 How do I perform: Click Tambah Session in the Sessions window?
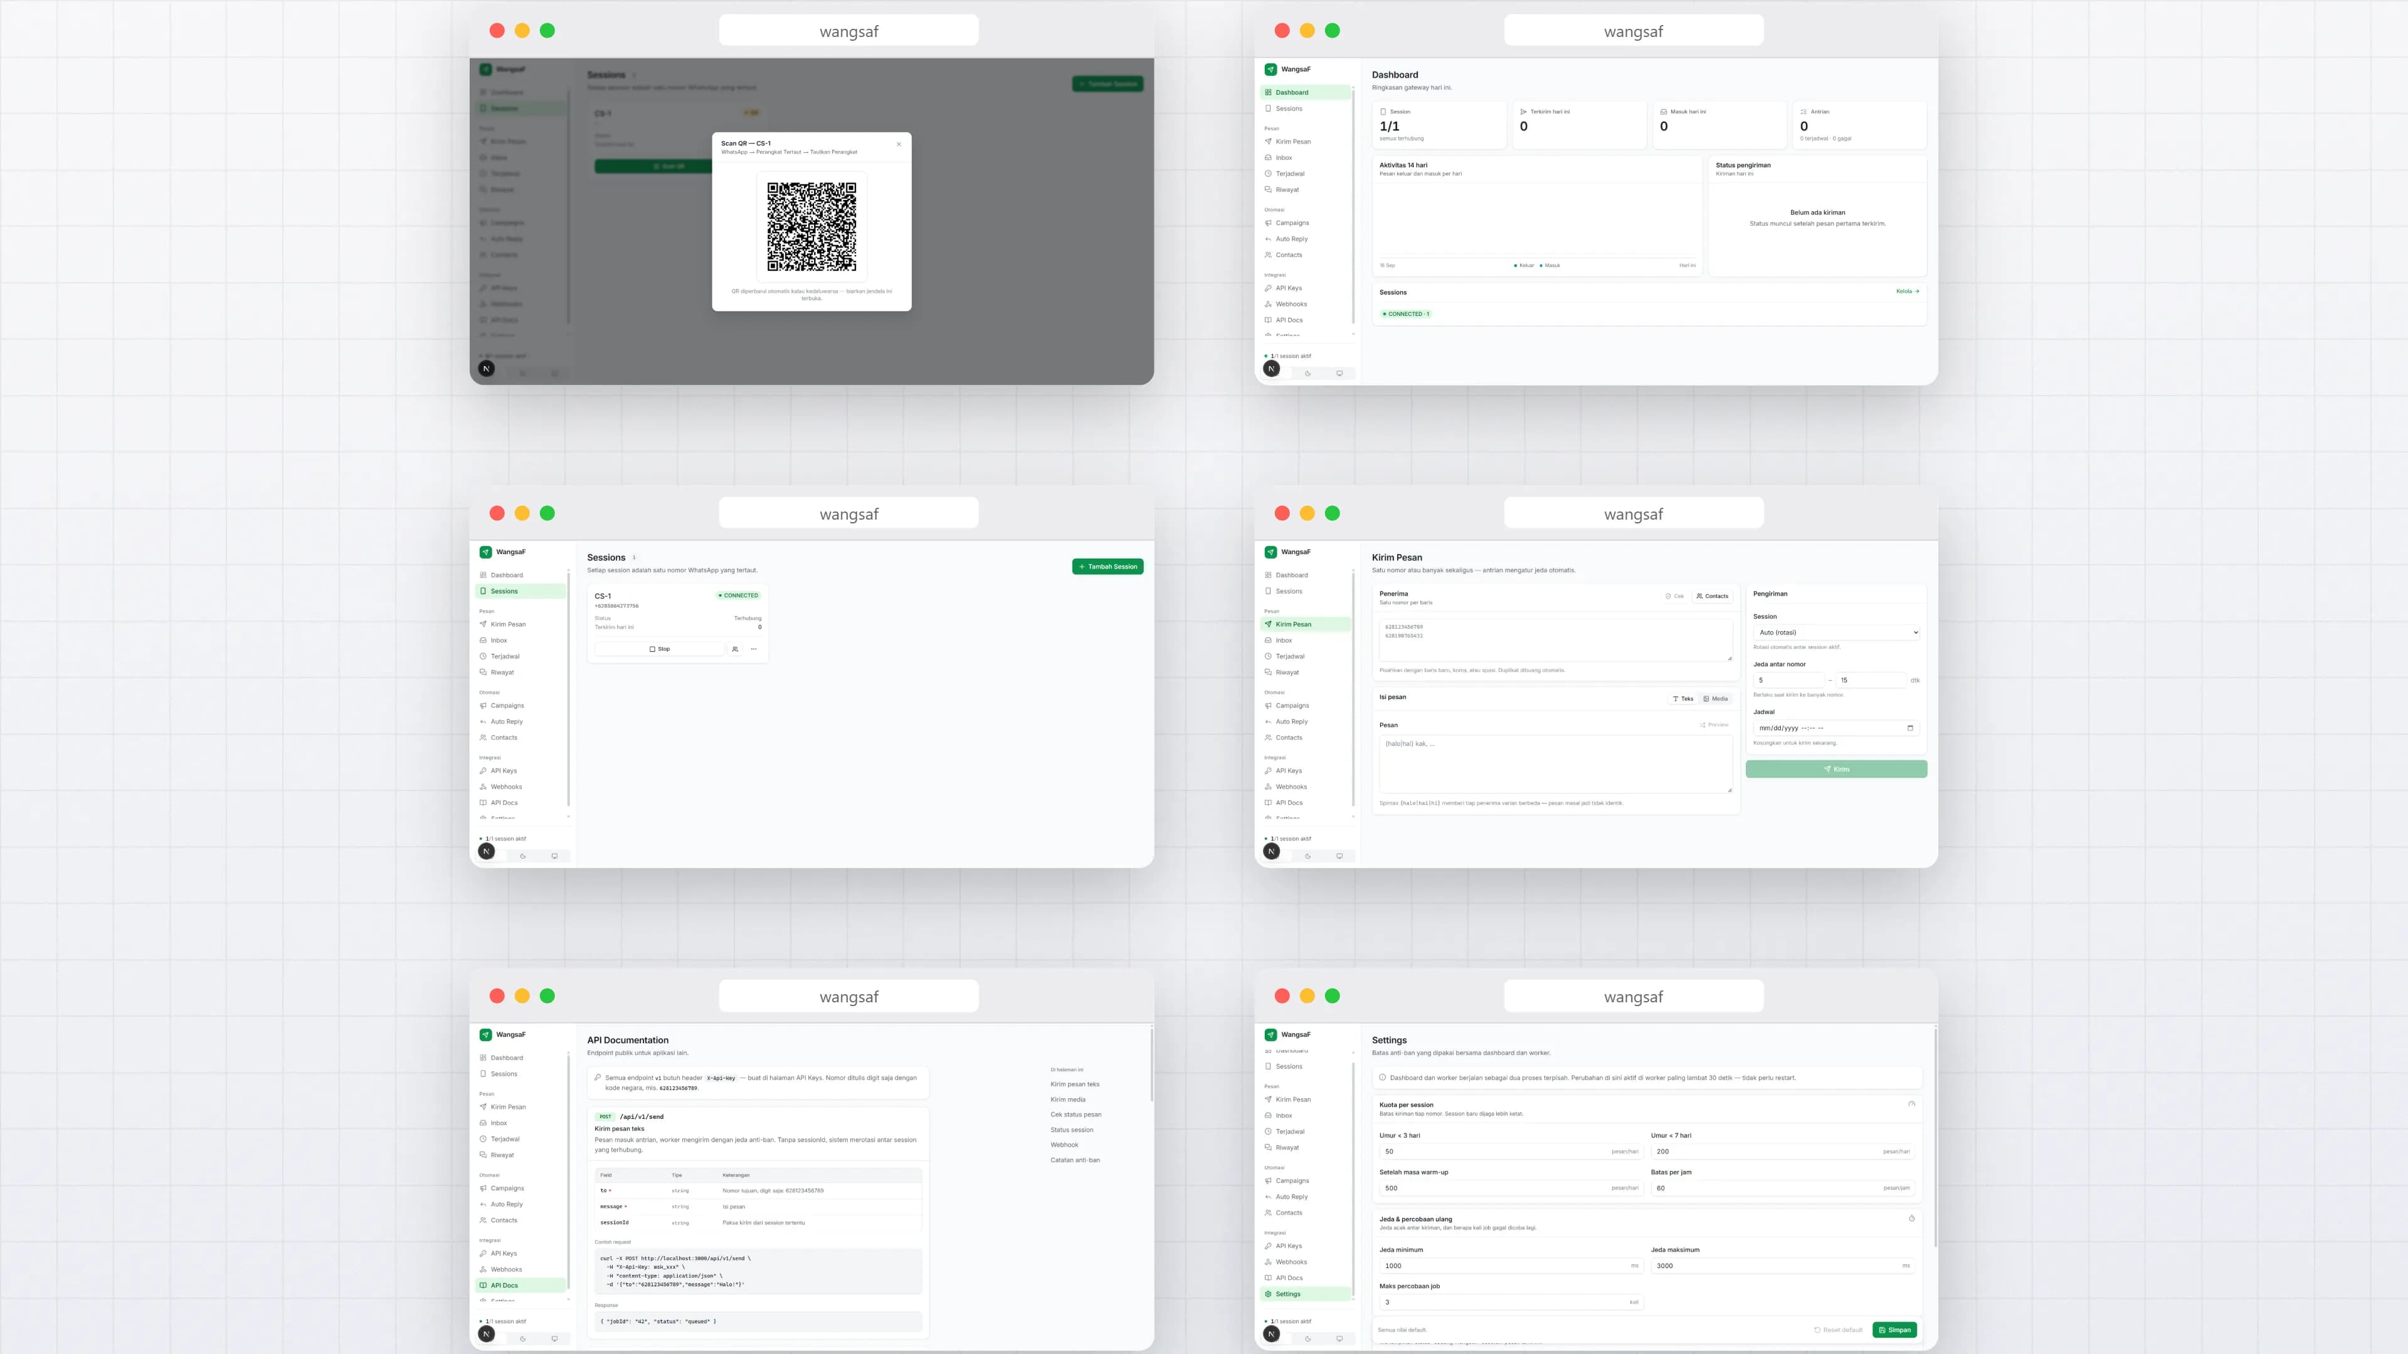pos(1107,566)
